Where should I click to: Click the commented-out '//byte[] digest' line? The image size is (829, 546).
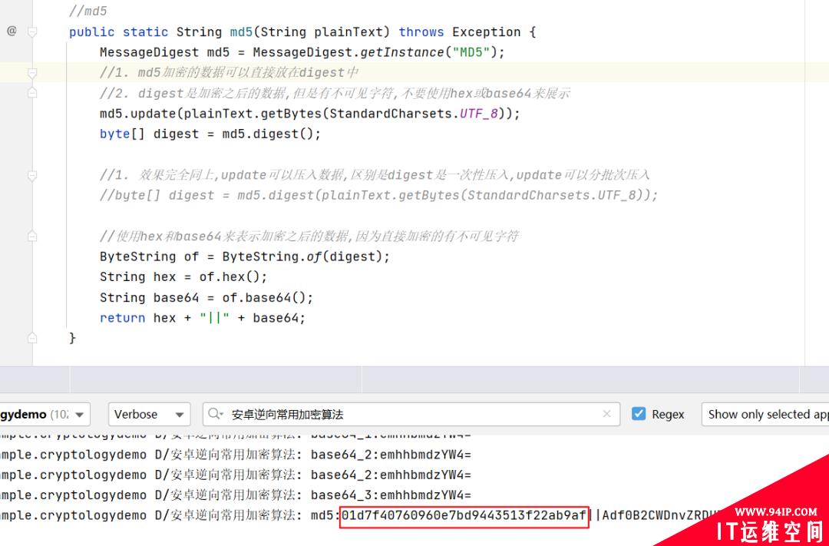click(x=379, y=196)
